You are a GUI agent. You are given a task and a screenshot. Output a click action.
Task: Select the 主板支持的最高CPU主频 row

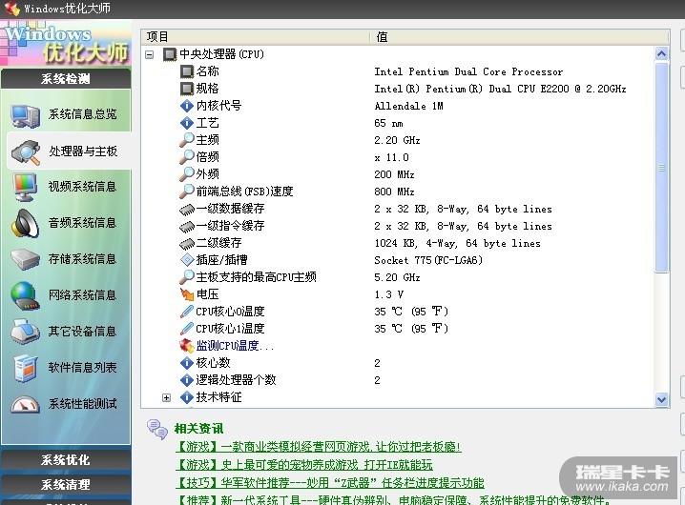pyautogui.click(x=399, y=277)
